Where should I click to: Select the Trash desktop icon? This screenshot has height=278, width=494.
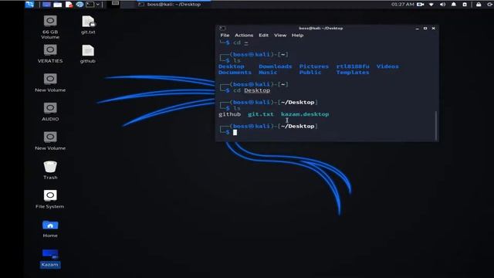pyautogui.click(x=50, y=170)
